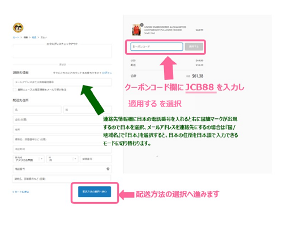Click the 配送先住所 heading

click(x=20, y=100)
